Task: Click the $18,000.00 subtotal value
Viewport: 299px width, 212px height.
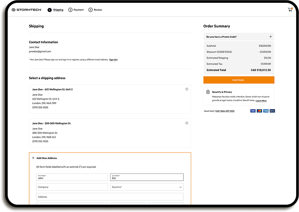Action: (265, 46)
